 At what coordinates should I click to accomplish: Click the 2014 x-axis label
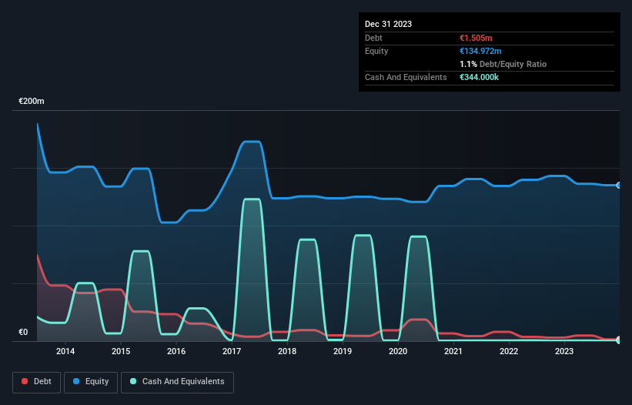point(65,351)
